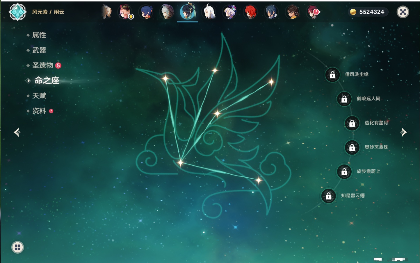Image resolution: width=420 pixels, height=263 pixels.
Task: Open the locked 知是留云僊 constellation node
Action: click(x=328, y=196)
